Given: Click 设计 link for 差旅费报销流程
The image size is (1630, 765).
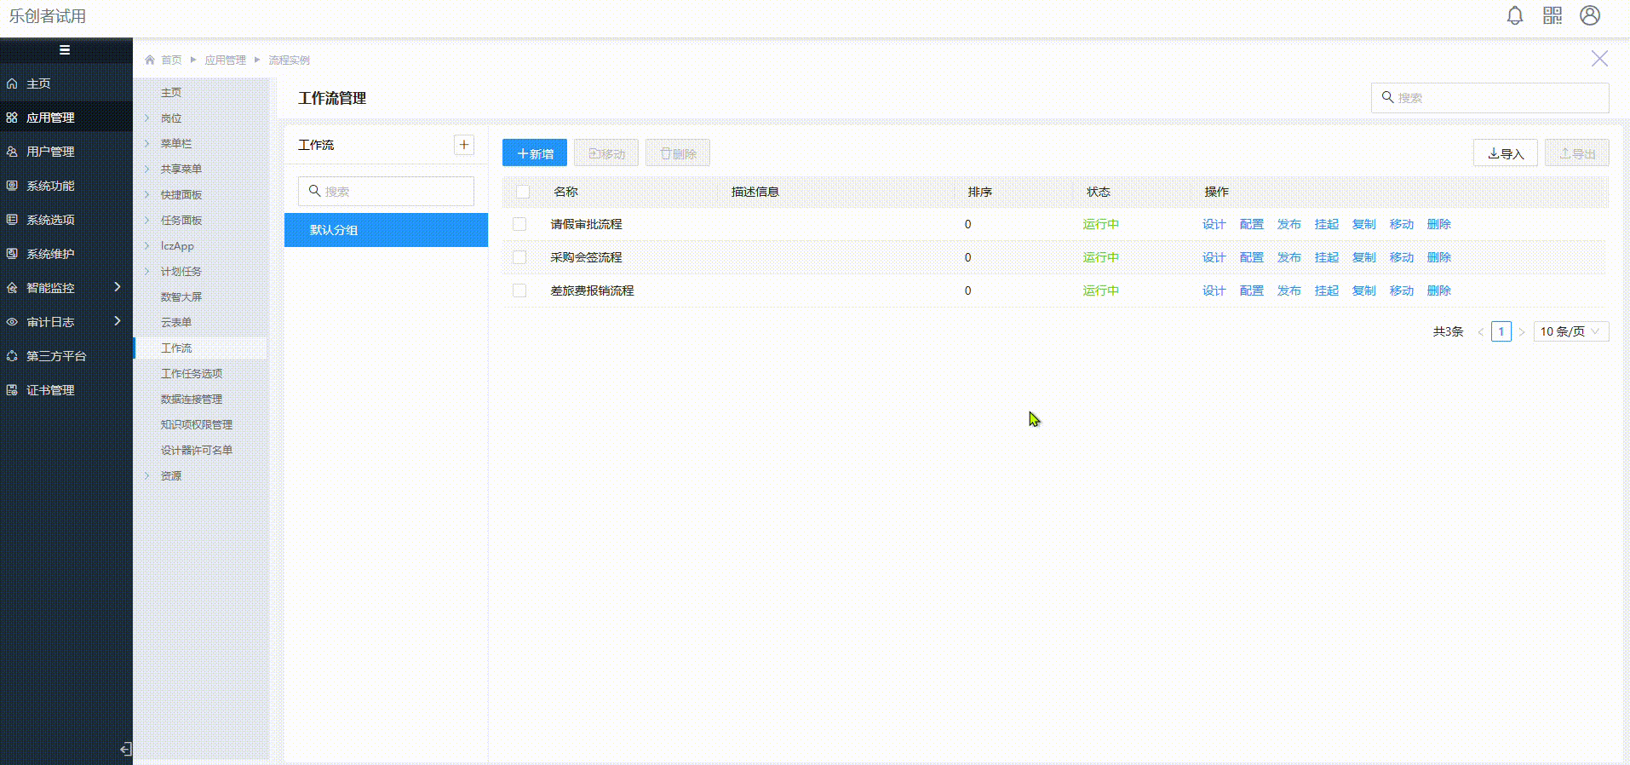Looking at the screenshot, I should [x=1214, y=290].
